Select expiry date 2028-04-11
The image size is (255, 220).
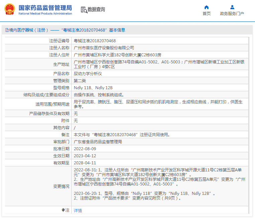pyautogui.click(x=85, y=163)
